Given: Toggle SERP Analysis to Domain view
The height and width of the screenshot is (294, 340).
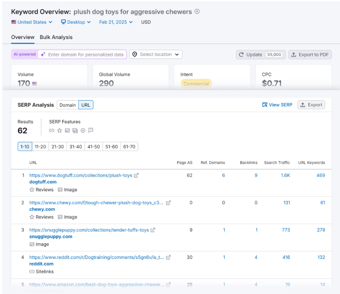Looking at the screenshot, I should pos(68,105).
